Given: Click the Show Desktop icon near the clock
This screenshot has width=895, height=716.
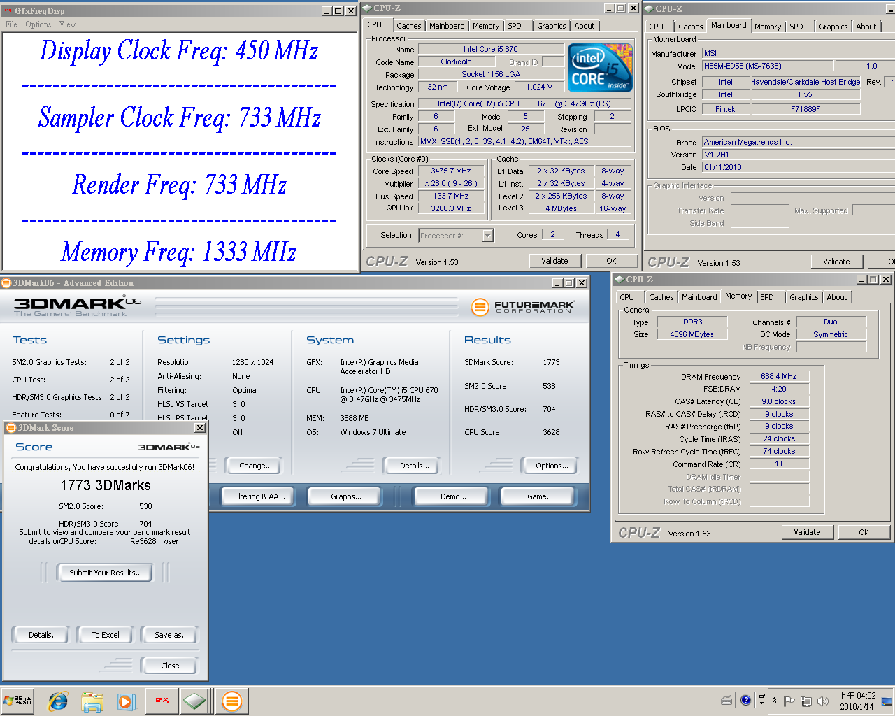Looking at the screenshot, I should 887,701.
